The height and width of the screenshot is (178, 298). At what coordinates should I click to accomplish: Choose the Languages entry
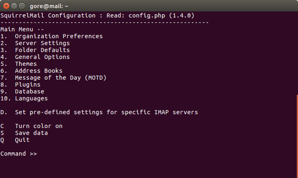[x=31, y=98]
